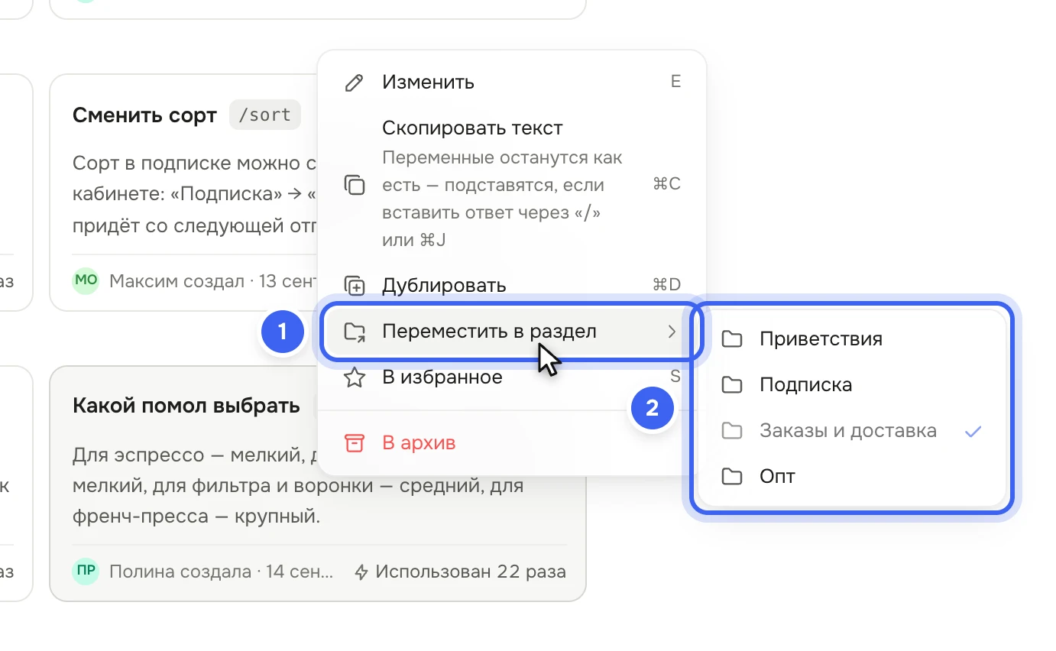Click the star icon for В избранное
This screenshot has width=1056, height=651.
(355, 377)
